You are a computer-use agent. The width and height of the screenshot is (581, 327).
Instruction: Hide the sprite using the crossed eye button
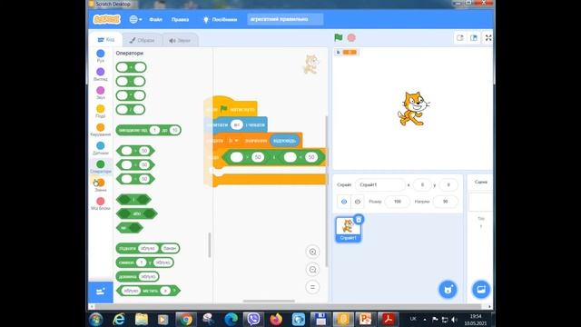pos(357,202)
